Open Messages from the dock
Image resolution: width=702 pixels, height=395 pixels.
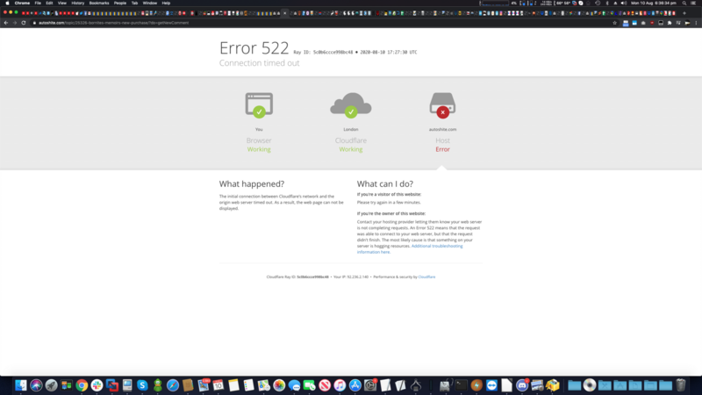(x=294, y=385)
